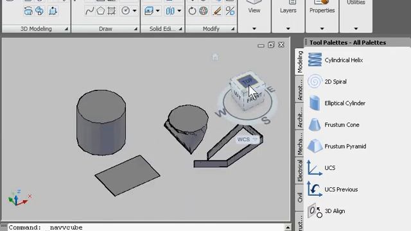Click the 3D Rotate gizmo icon
This screenshot has height=231, width=411.
204,11
